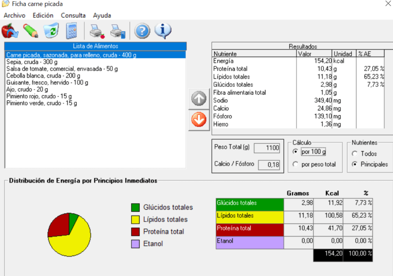Image resolution: width=393 pixels, height=276 pixels.
Task: Open help with the question mark icon
Action: click(142, 31)
